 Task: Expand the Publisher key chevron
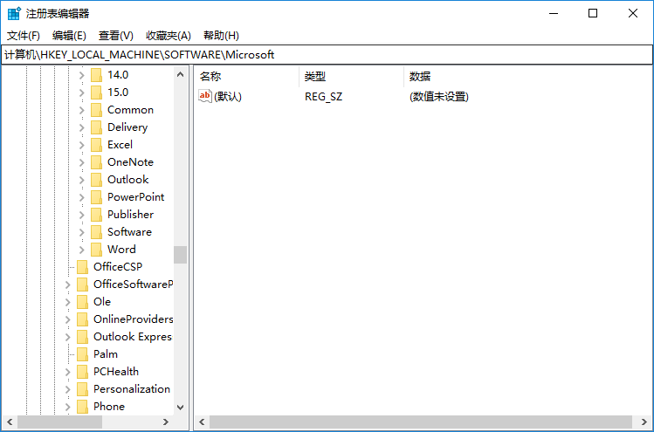pyautogui.click(x=82, y=216)
